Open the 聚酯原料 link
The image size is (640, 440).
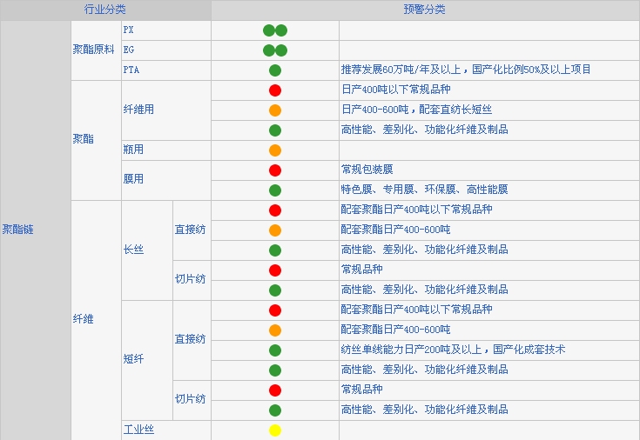93,50
